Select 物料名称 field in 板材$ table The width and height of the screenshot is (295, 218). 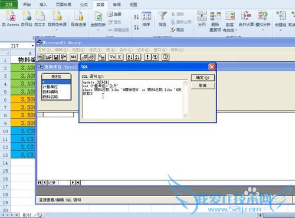(x=50, y=97)
